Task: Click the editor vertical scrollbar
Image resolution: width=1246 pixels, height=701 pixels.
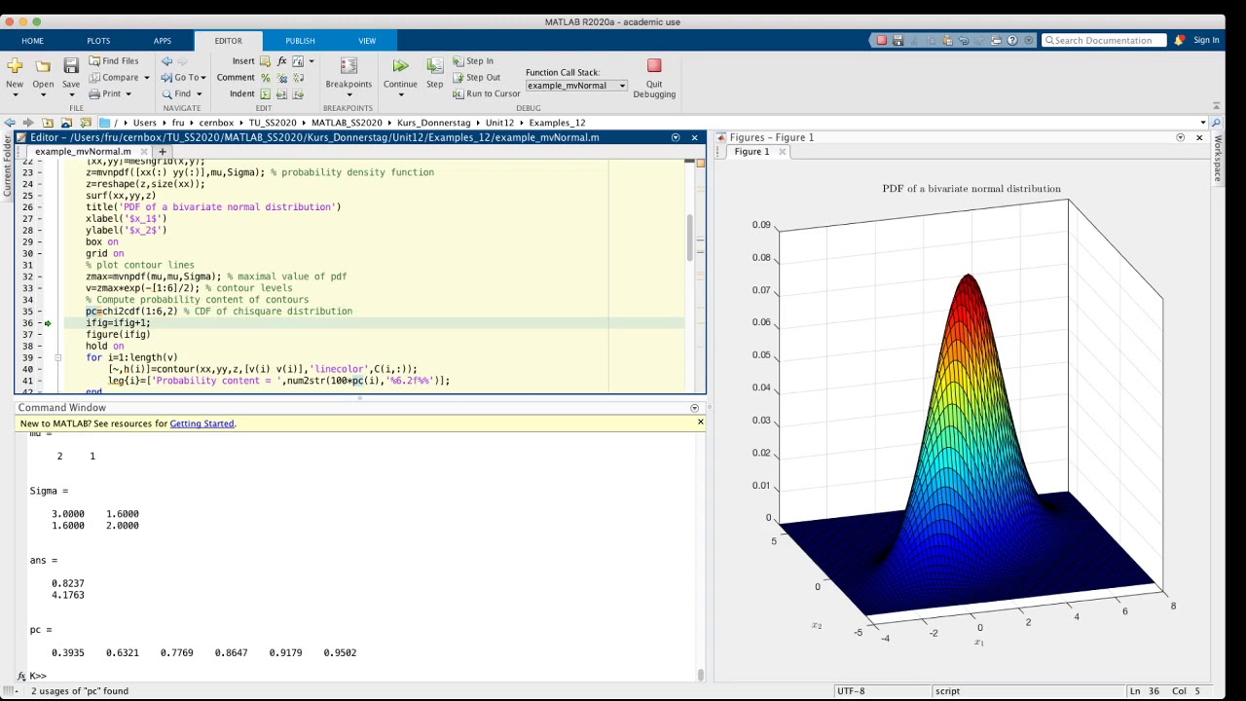Action: 690,238
